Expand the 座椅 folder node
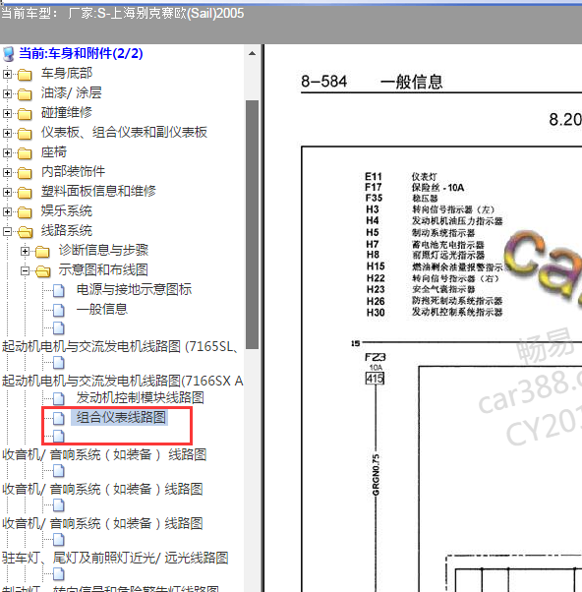This screenshot has height=592, width=582. click(x=7, y=152)
